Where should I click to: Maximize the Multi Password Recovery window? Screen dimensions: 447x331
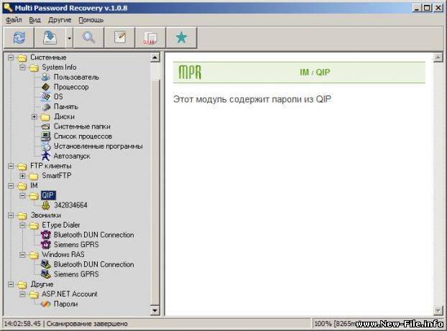click(427, 8)
